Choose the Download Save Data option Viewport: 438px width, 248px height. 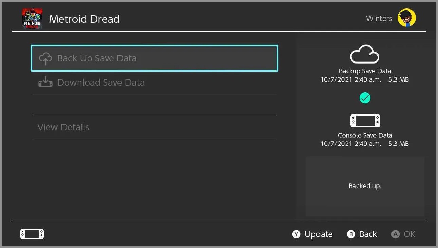click(x=101, y=82)
